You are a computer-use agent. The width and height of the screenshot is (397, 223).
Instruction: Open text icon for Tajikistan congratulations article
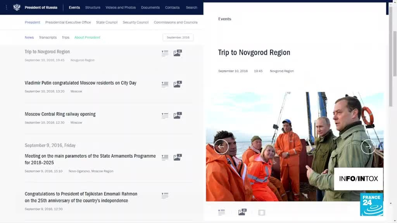tap(165, 196)
